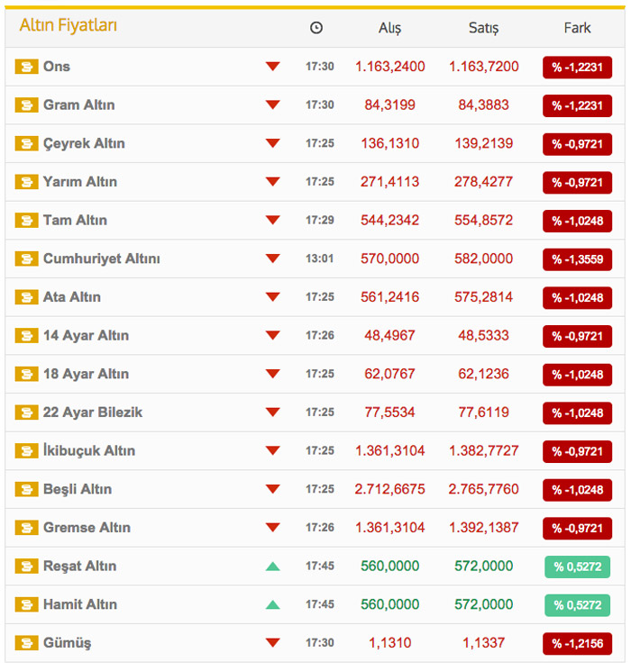Click the red down arrow for Çeyrek Altın
This screenshot has height=671, width=631.
(x=273, y=143)
